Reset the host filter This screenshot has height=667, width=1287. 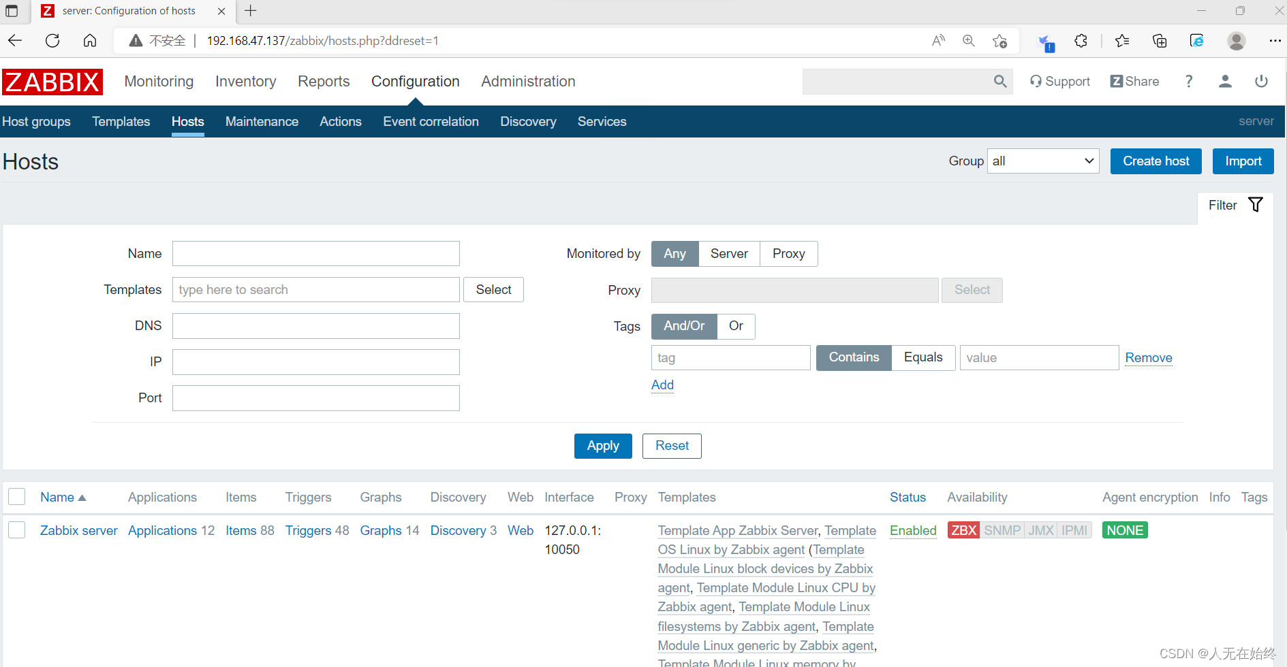coord(672,446)
